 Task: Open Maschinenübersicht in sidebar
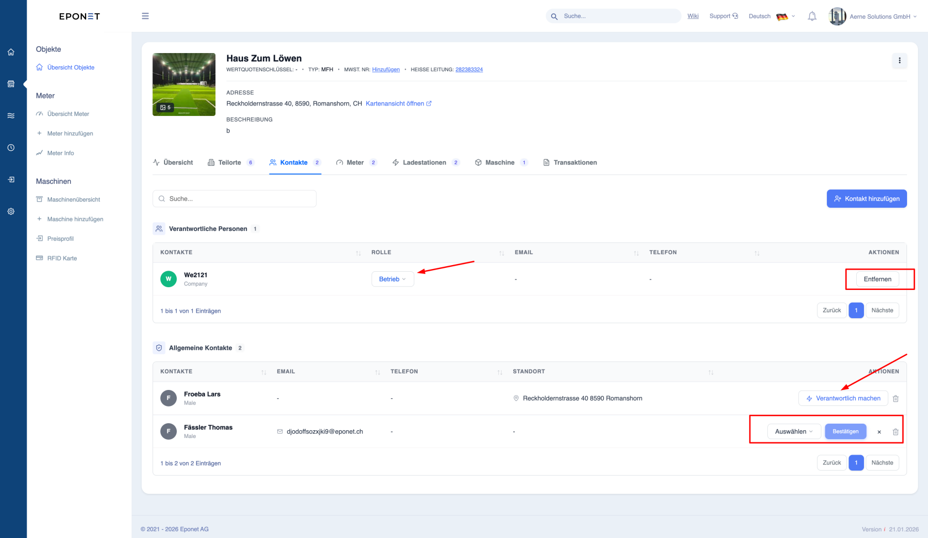[x=68, y=199]
